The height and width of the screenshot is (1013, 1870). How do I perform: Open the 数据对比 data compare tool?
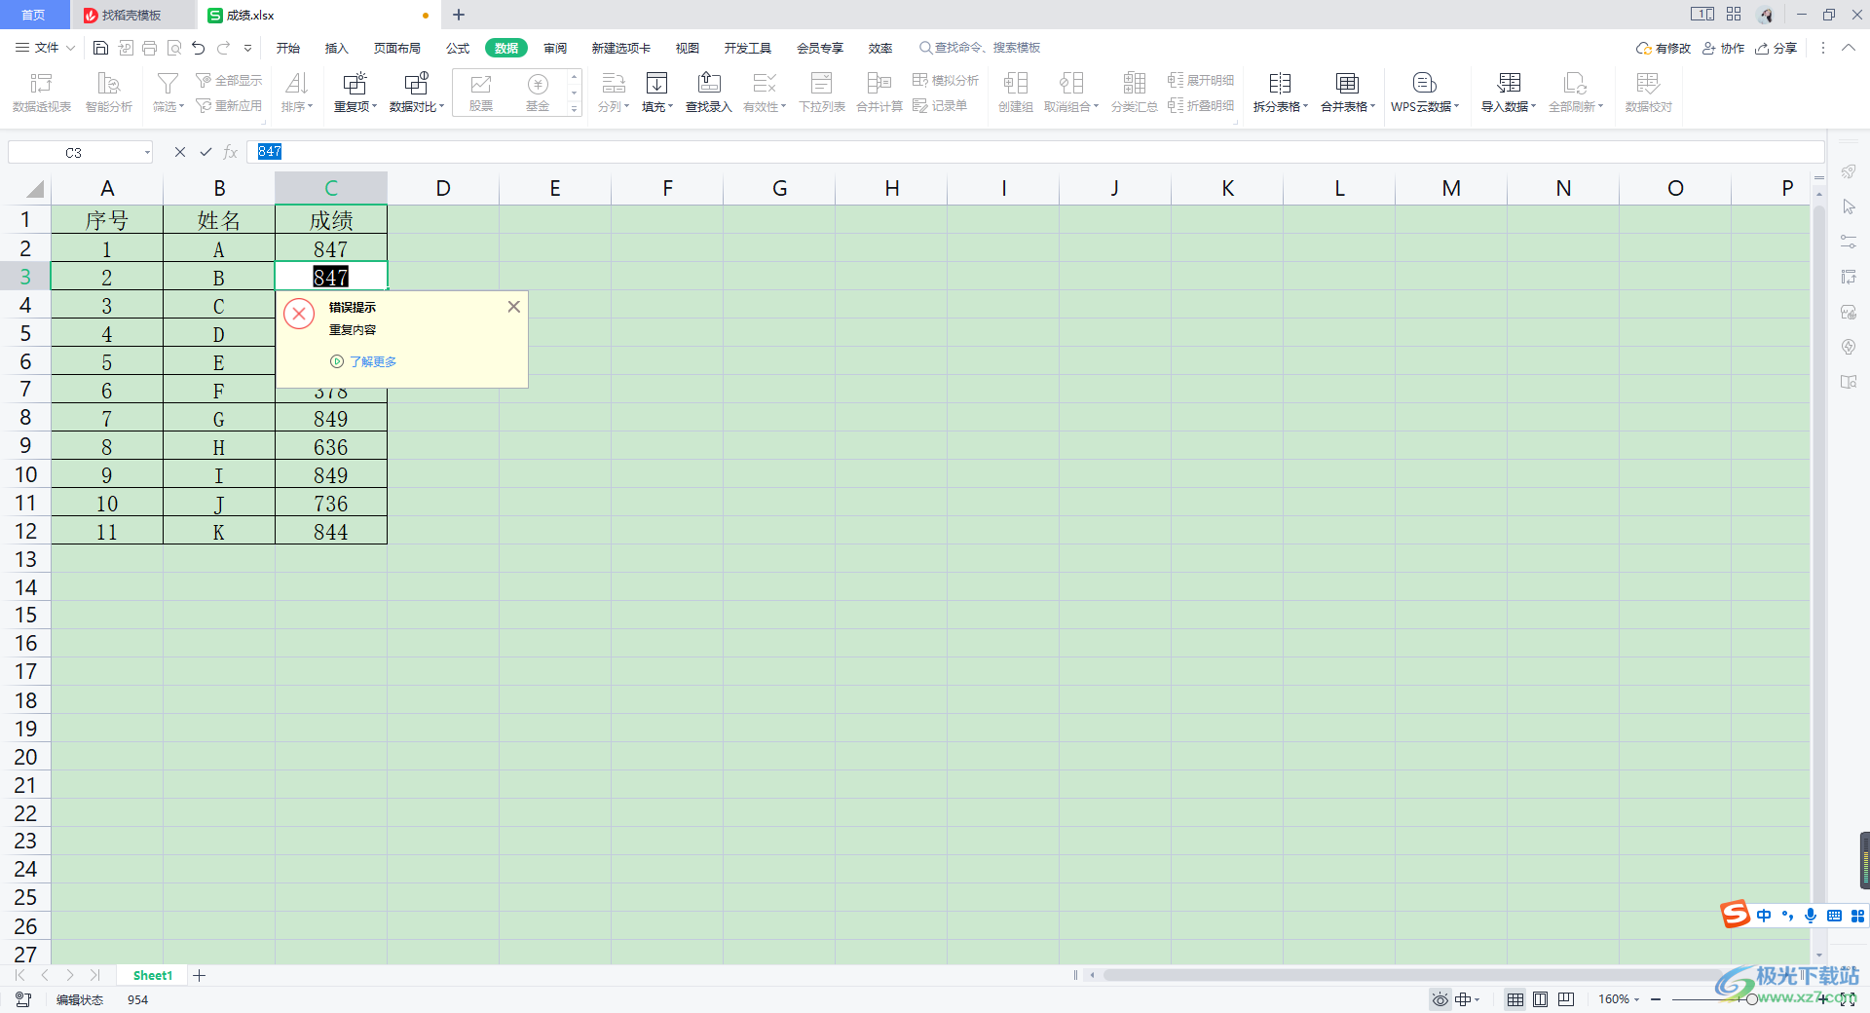click(417, 93)
